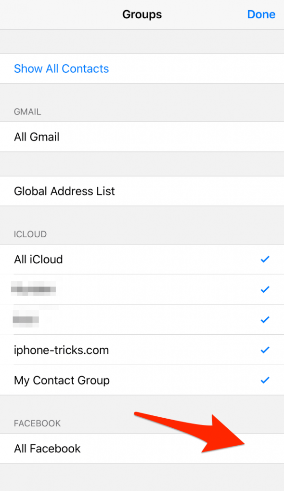Tap the GMAIL section header

click(27, 111)
